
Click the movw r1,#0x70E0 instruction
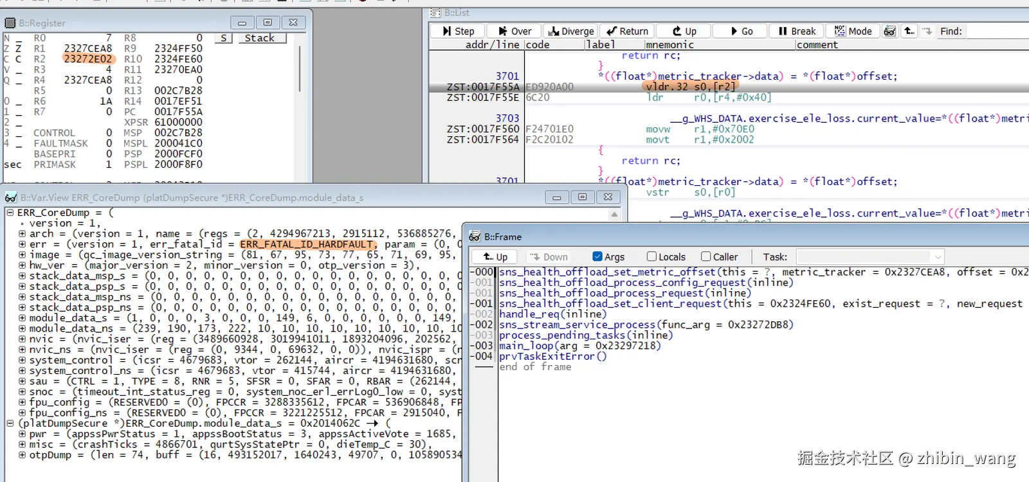coord(700,129)
